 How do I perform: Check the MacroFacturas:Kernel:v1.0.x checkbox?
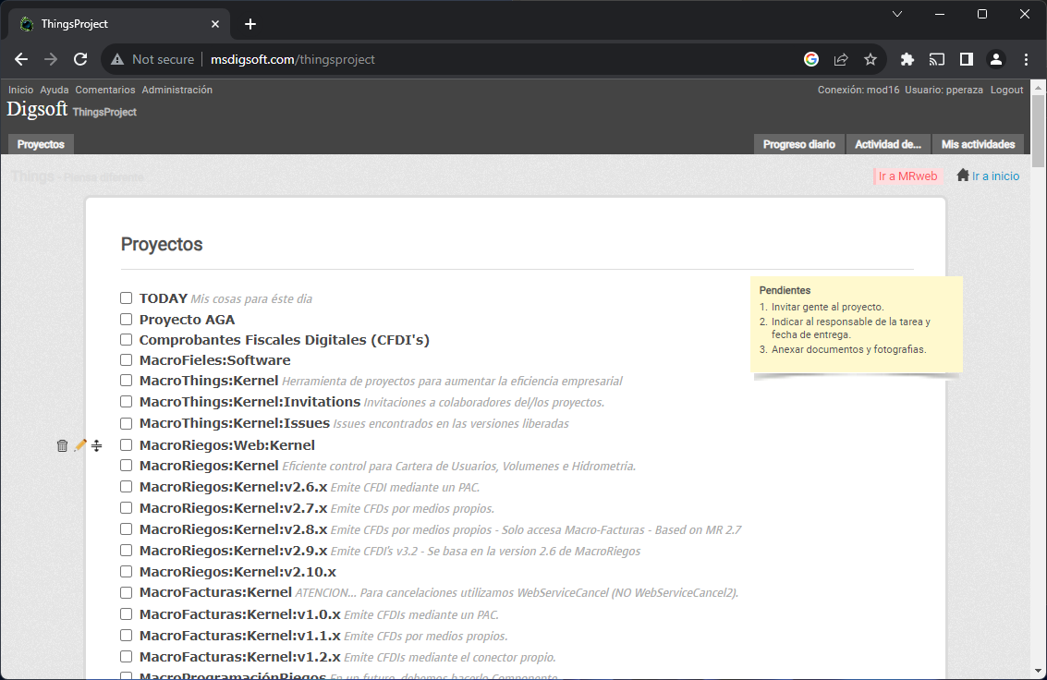point(127,613)
